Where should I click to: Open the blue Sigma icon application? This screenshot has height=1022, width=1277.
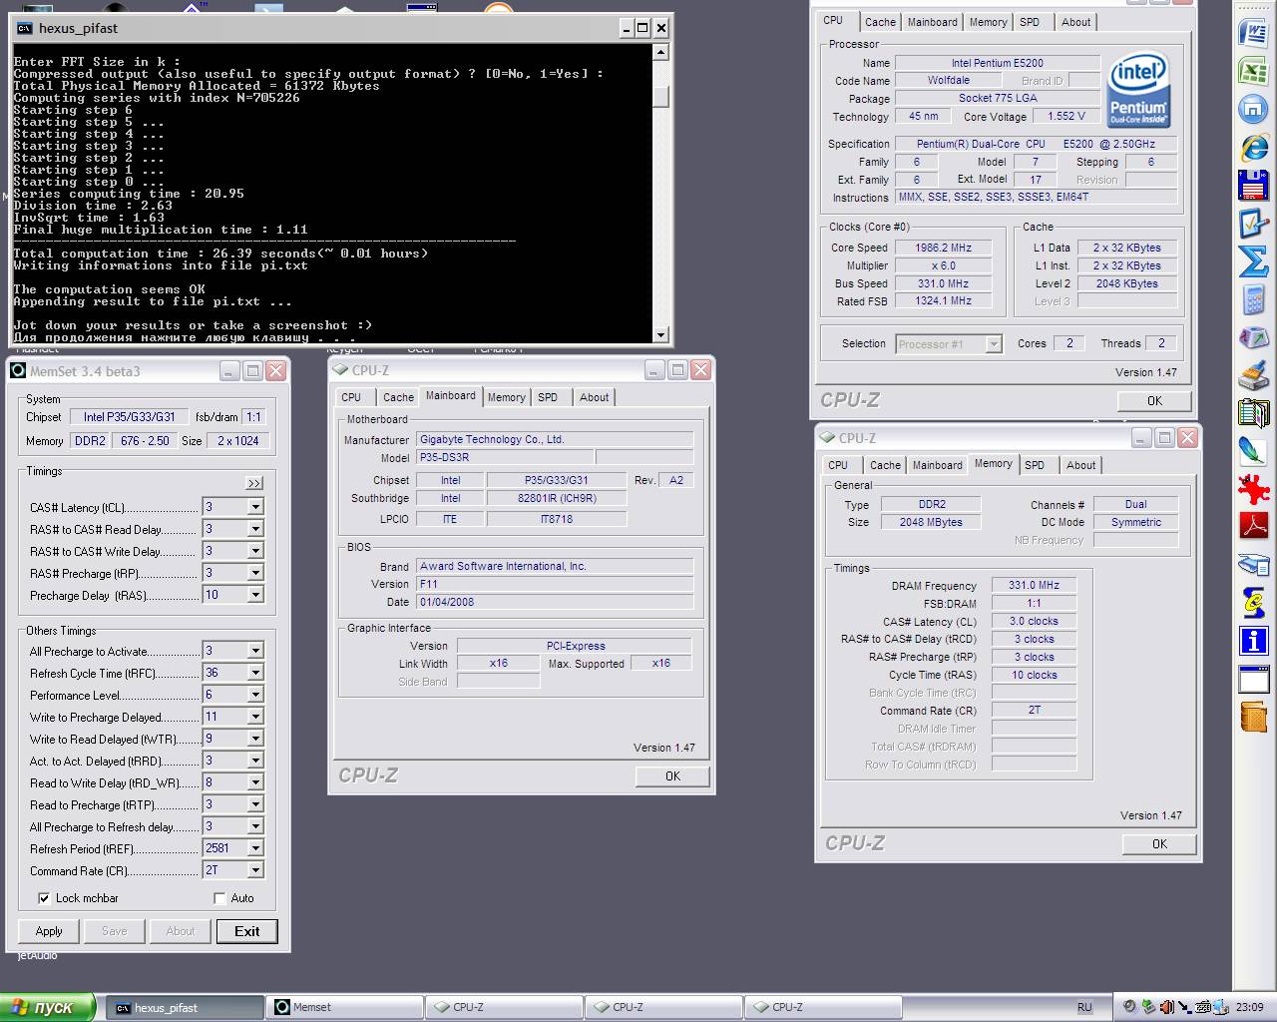tap(1253, 261)
